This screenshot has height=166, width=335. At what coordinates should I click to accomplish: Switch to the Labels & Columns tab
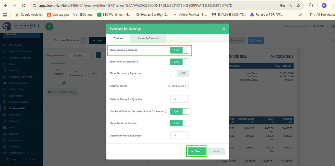148,38
